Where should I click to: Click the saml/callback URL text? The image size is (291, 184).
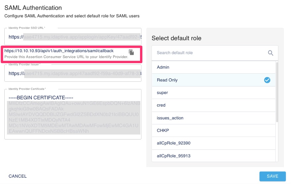point(59,51)
